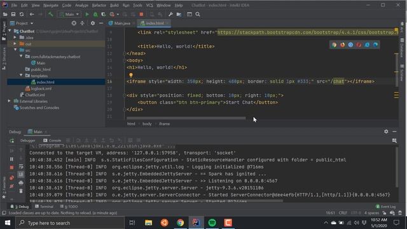Collapse all in the Project panel
This screenshot has height=229, width=407.
point(82,23)
